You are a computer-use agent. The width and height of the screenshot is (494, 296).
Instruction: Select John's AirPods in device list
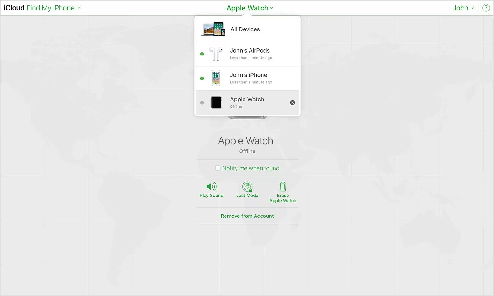(x=247, y=54)
